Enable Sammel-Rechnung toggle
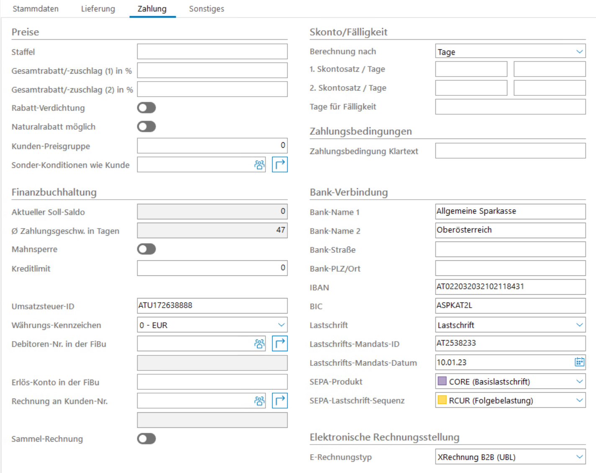Viewport: 596px width, 473px height. (x=146, y=439)
